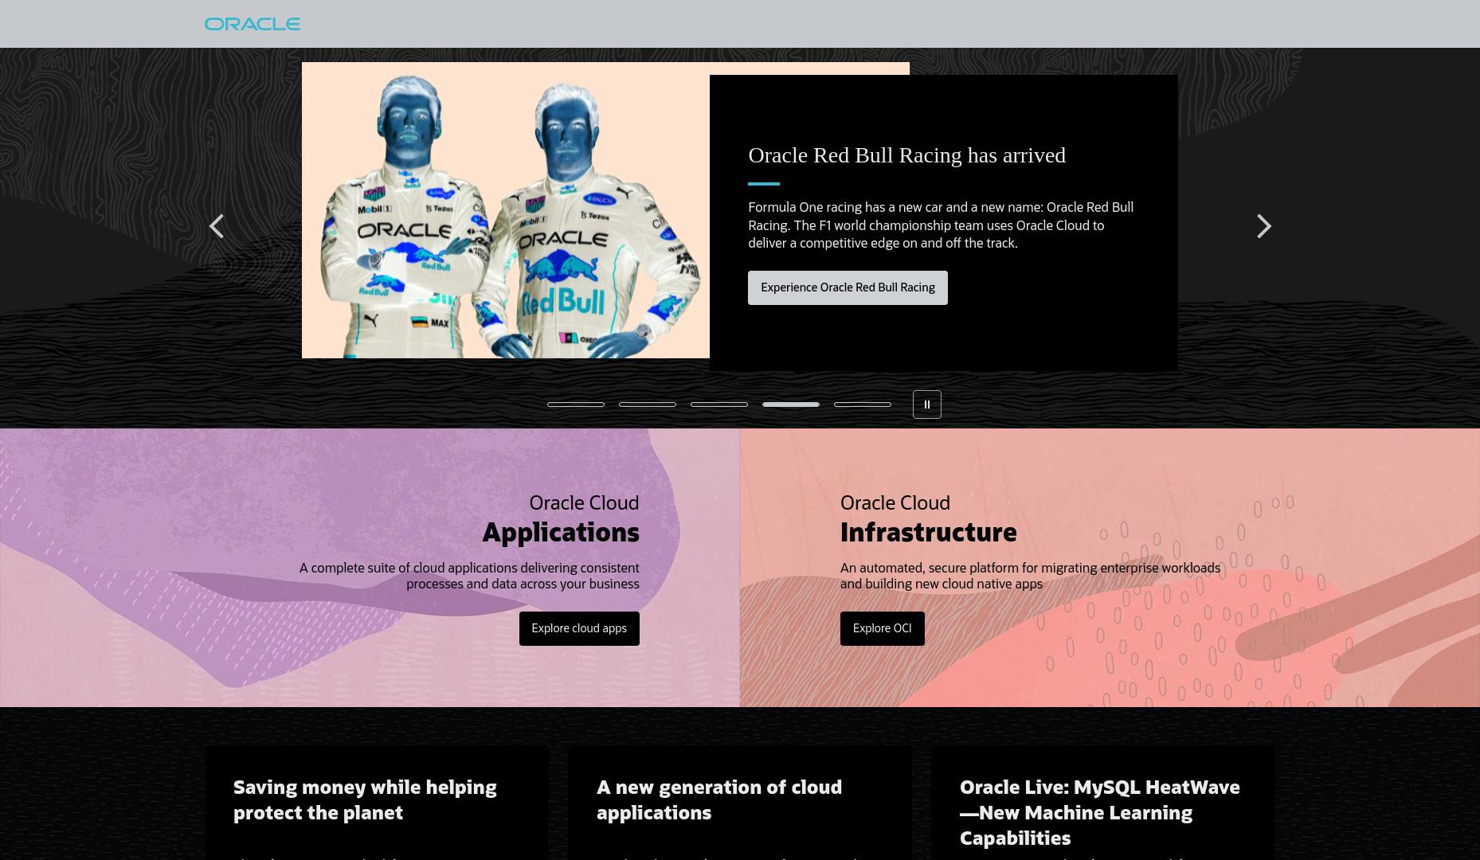Click 'Oracle Red Bull Racing has arrived' heading

906,155
